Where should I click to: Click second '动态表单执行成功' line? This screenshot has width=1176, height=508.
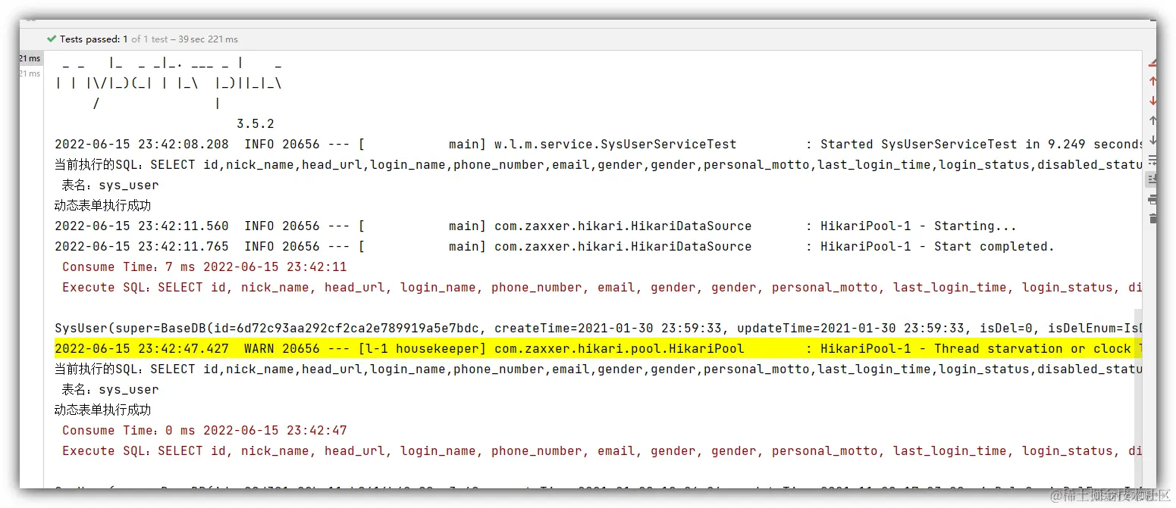pos(103,410)
